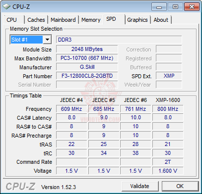Click the empty Correction field

click(x=169, y=49)
